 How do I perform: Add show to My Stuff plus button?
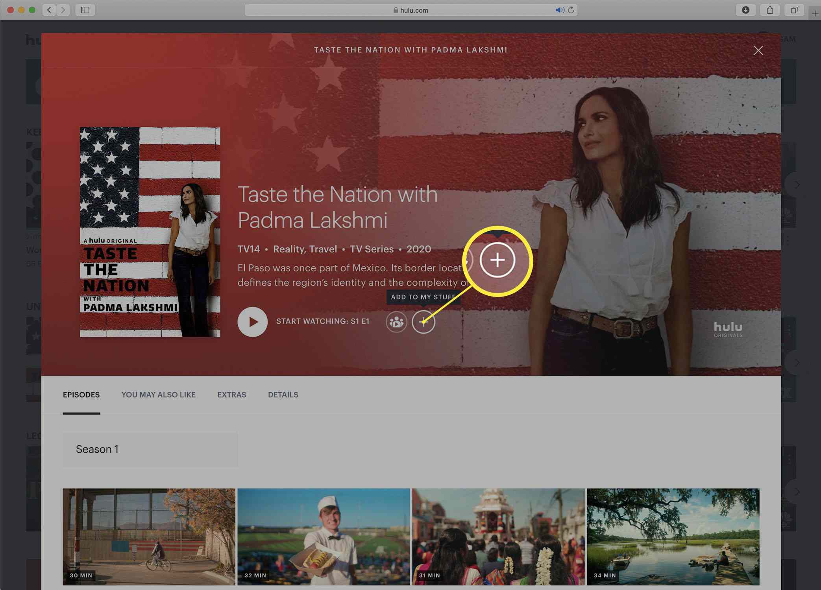click(x=423, y=322)
